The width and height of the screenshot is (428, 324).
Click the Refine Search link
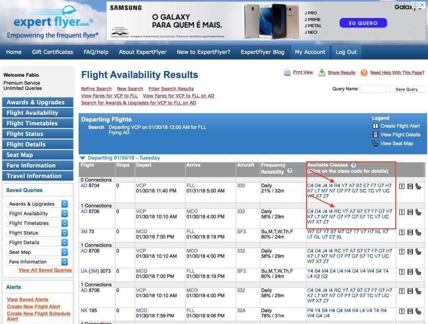pos(97,89)
